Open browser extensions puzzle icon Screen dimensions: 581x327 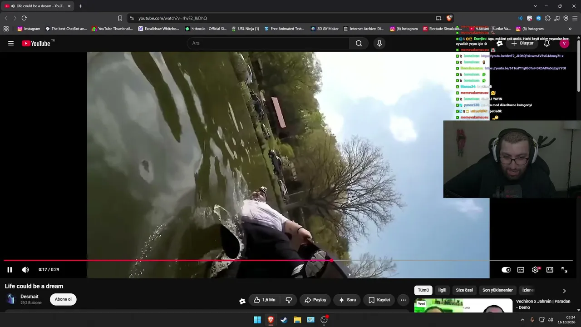click(x=548, y=18)
